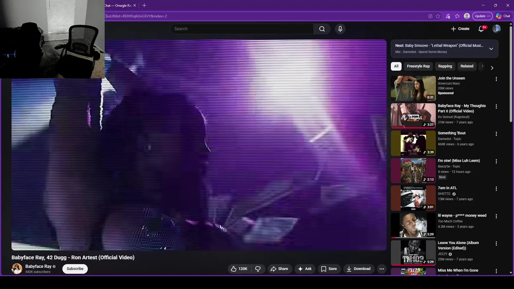Screen dimensions: 514x289
Task: Open options menu for Join the Unseen ad
Action: [496, 79]
